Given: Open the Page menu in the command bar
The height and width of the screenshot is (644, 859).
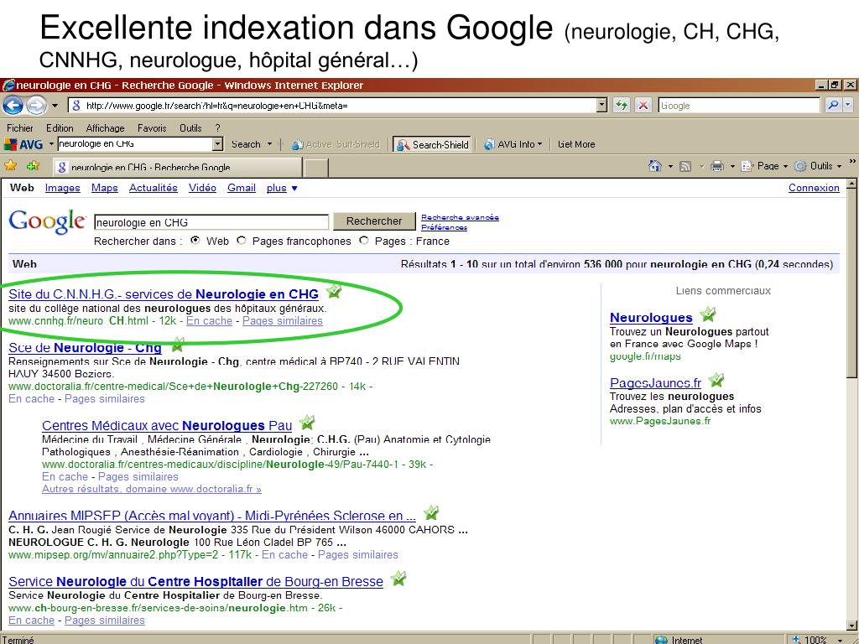Looking at the screenshot, I should click(764, 166).
